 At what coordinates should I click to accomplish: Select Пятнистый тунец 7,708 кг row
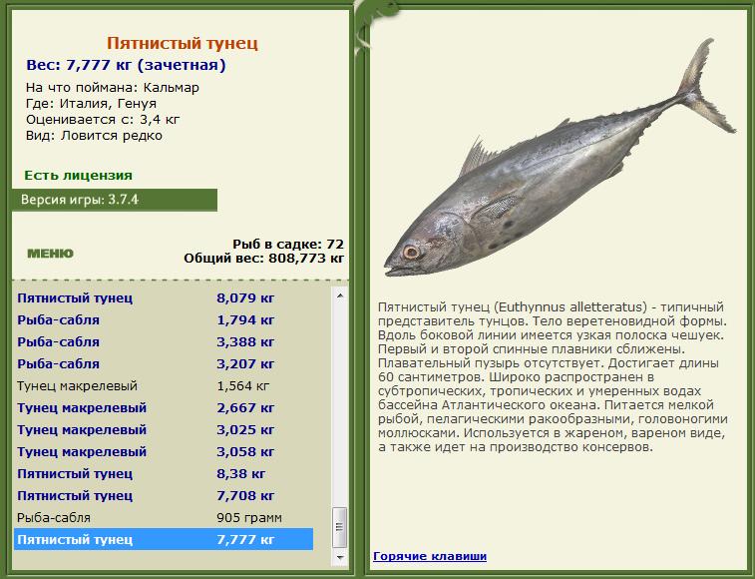coord(164,495)
